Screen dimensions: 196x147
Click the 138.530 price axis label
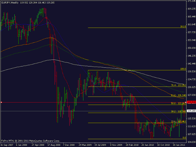192,71
